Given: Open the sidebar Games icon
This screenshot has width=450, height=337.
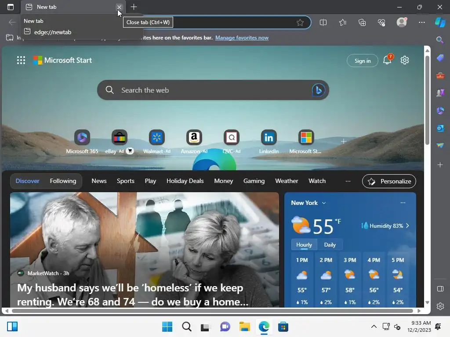Looking at the screenshot, I should point(440,93).
